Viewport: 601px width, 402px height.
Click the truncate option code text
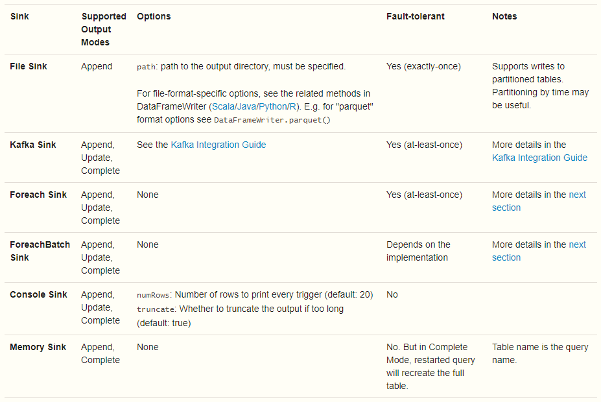[155, 309]
